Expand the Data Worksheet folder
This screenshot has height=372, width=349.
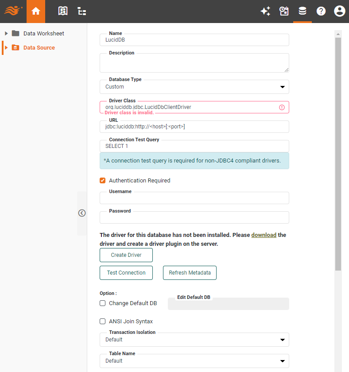pyautogui.click(x=6, y=33)
